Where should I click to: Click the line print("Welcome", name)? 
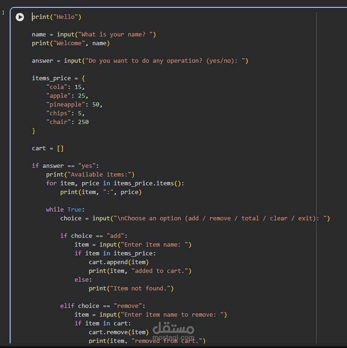click(71, 43)
